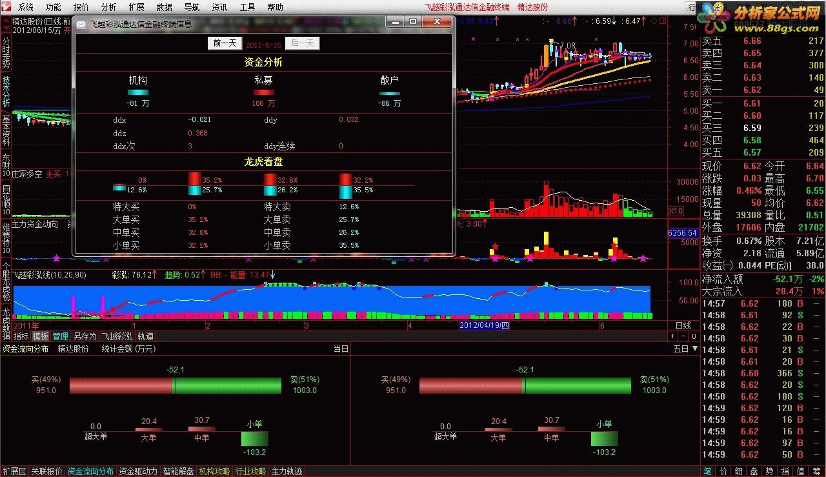Switch to the 资金驱动力 bottom tab

pyautogui.click(x=139, y=471)
